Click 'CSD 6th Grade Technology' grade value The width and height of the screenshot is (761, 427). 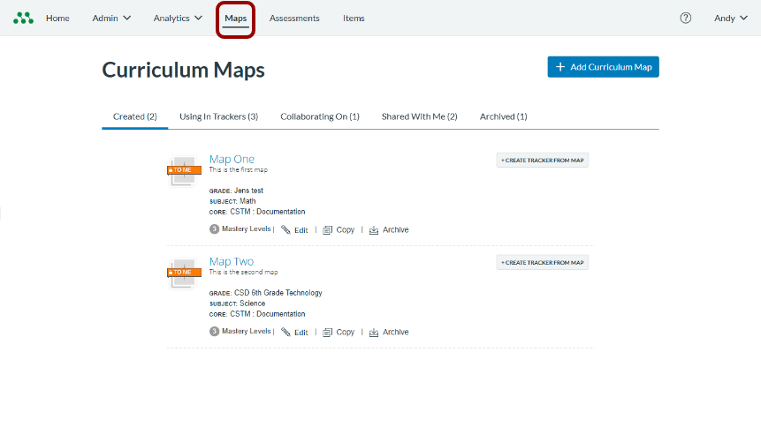[x=278, y=293]
